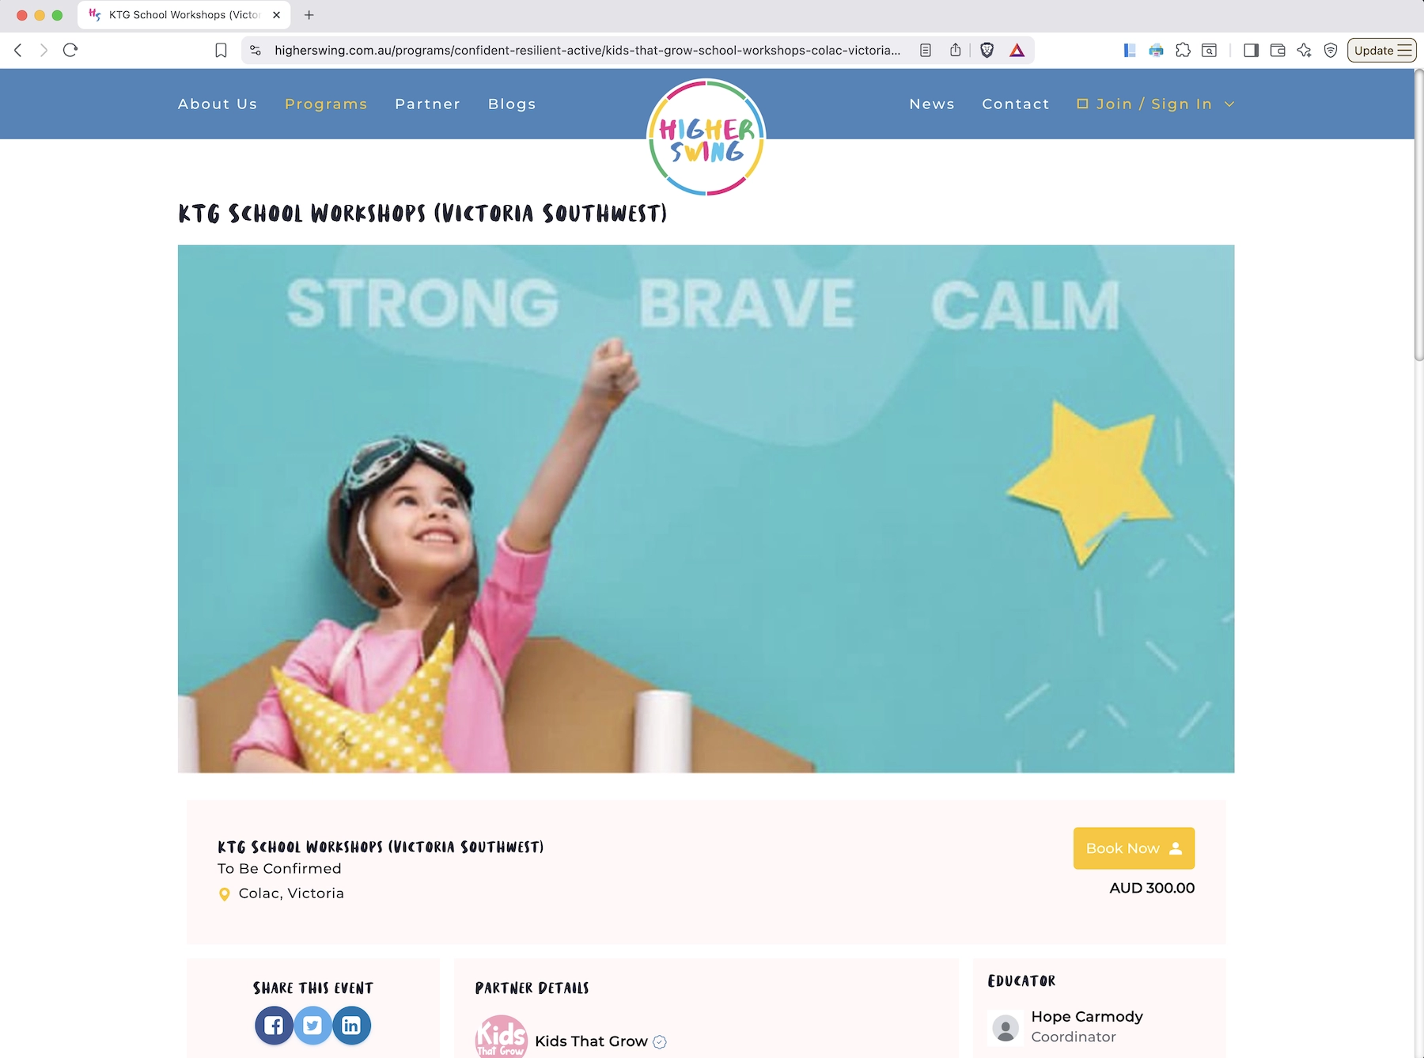Screen dimensions: 1424x1058
Task: Go to the About Us page
Action: click(x=218, y=104)
